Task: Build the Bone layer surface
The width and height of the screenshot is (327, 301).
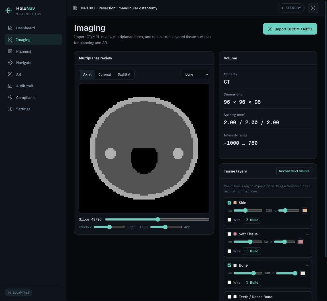Action: click(252, 283)
